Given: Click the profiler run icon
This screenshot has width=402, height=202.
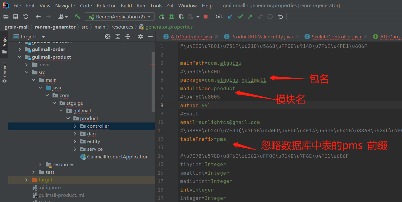Looking at the screenshot, I should pos(191,17).
